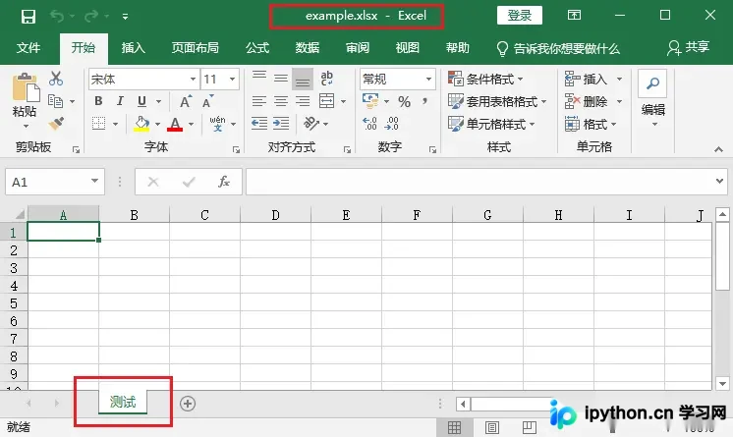This screenshot has width=733, height=437.
Task: Click the 登录 sign-in button
Action: tap(520, 16)
